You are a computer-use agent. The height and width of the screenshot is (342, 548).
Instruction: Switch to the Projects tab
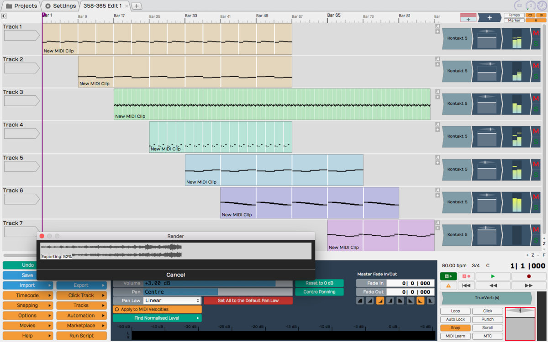[21, 6]
